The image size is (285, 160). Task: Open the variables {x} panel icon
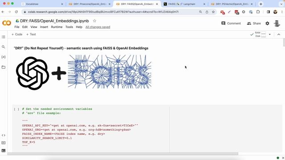4,57
